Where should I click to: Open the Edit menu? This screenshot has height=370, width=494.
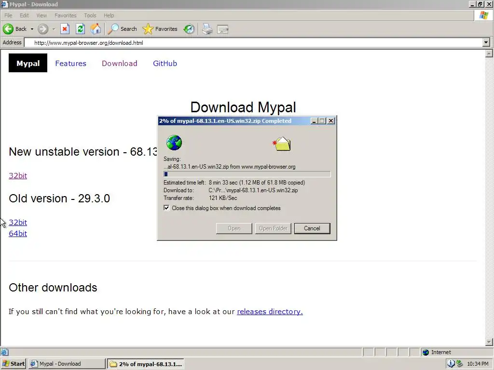coord(24,15)
